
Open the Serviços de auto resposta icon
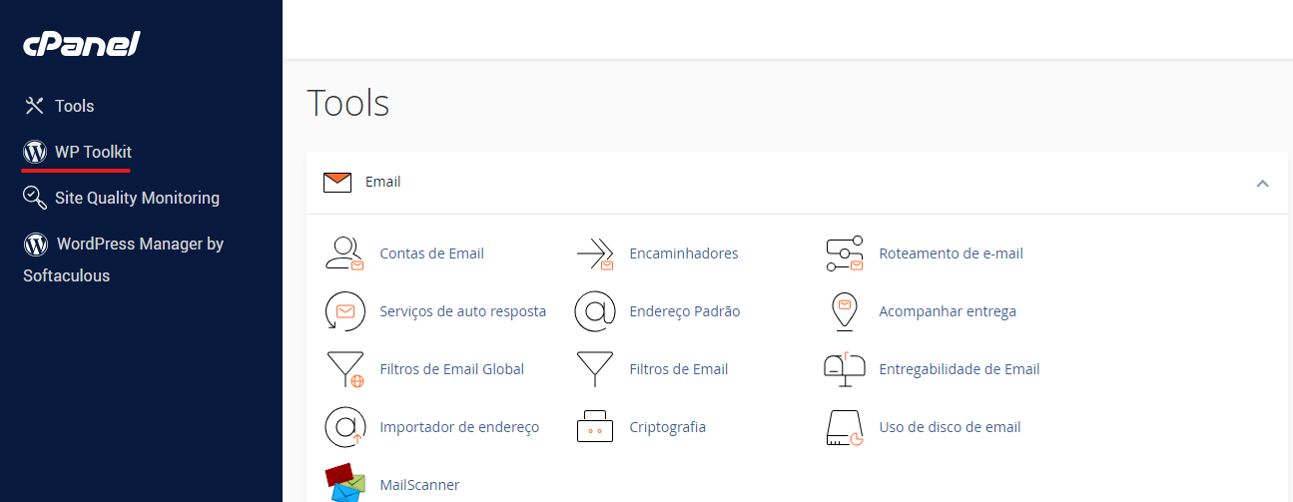(x=345, y=311)
